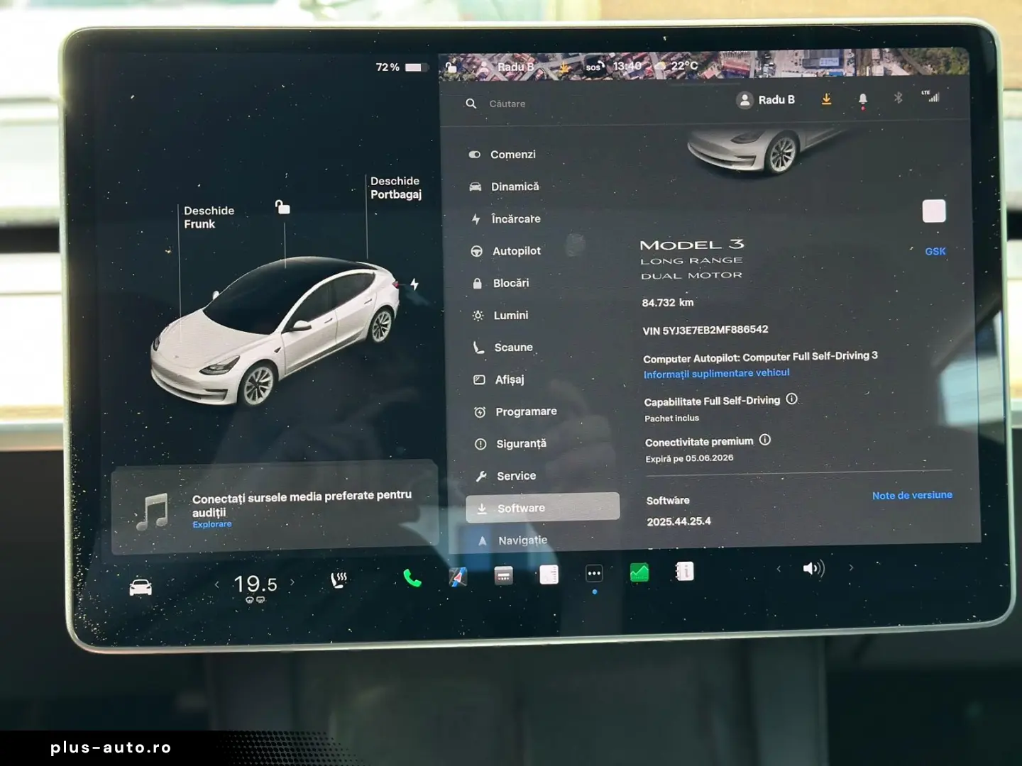
Task: Open the owner's manual info app
Action: [x=685, y=572]
